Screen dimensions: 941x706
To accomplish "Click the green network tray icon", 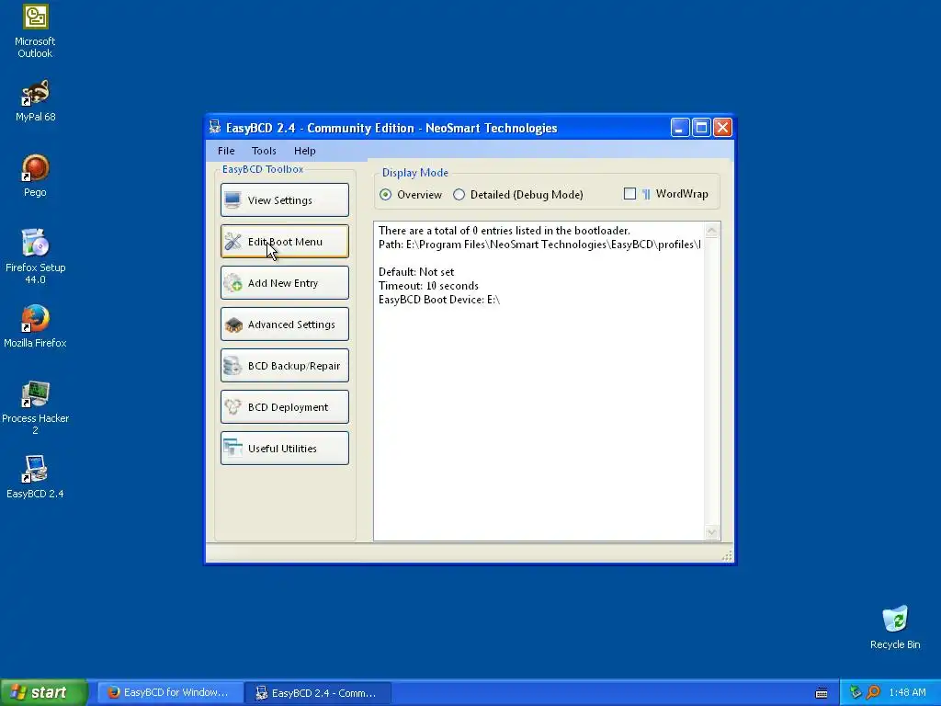I will pyautogui.click(x=856, y=692).
